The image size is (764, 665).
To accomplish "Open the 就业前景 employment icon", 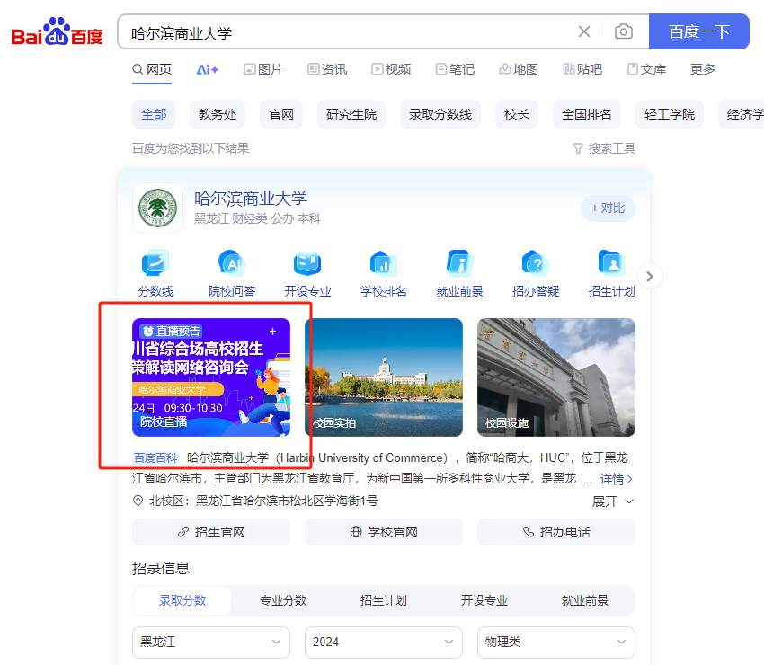I will coord(459,264).
